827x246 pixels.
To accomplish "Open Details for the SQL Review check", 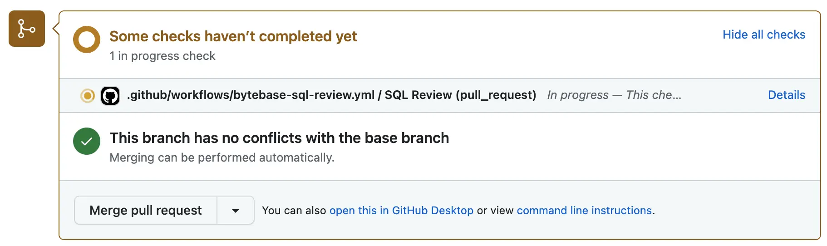I will (786, 95).
